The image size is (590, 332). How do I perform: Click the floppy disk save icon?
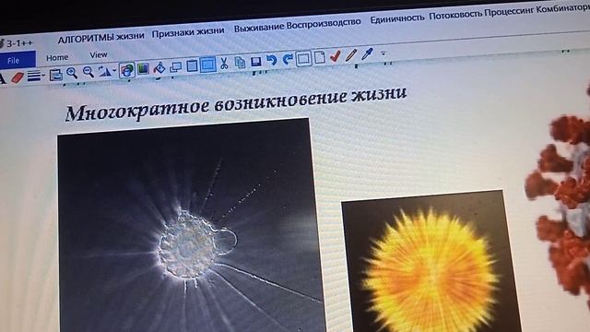256,62
